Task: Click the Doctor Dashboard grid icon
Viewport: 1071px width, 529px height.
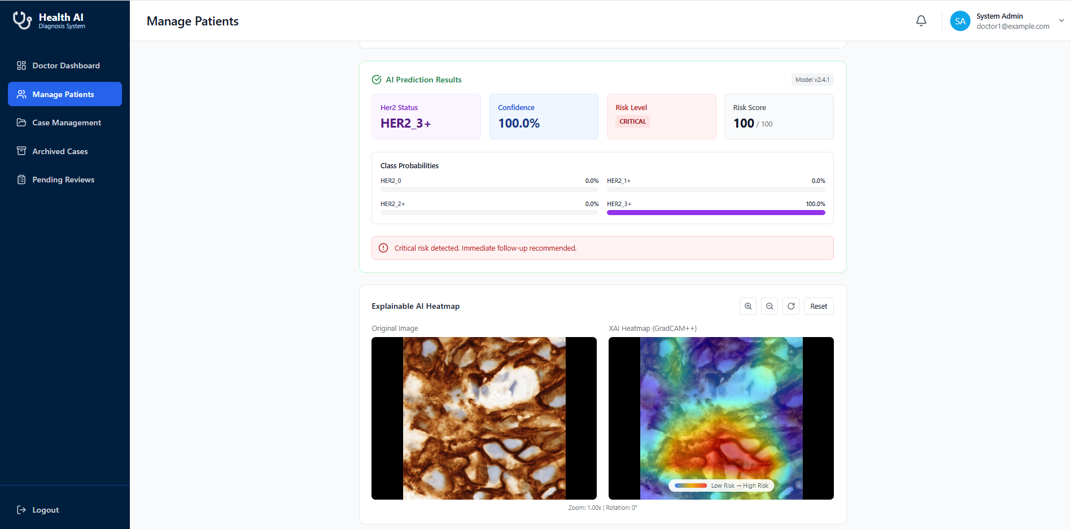Action: coord(21,65)
